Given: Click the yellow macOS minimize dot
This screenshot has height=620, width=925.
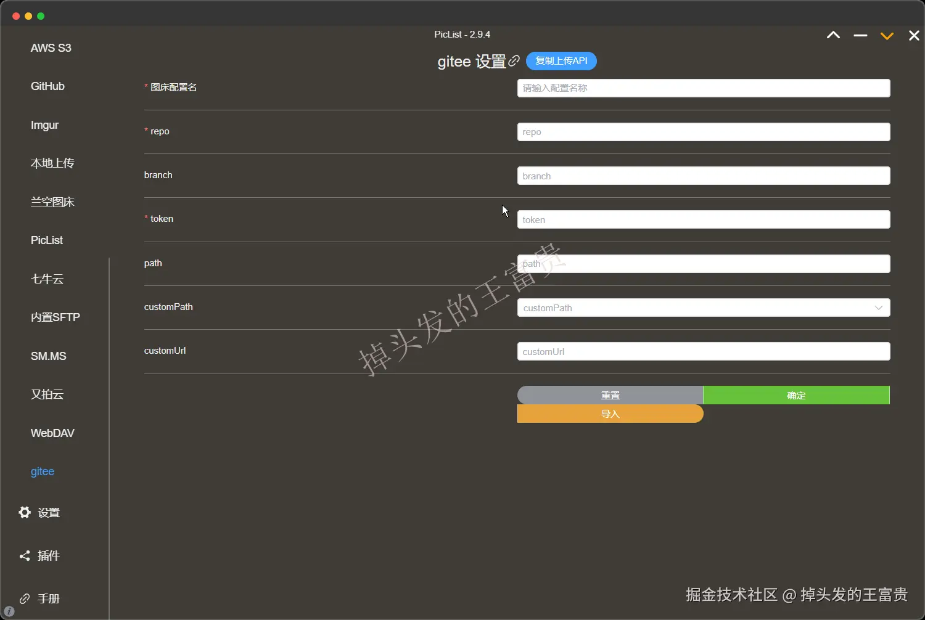Looking at the screenshot, I should point(28,16).
